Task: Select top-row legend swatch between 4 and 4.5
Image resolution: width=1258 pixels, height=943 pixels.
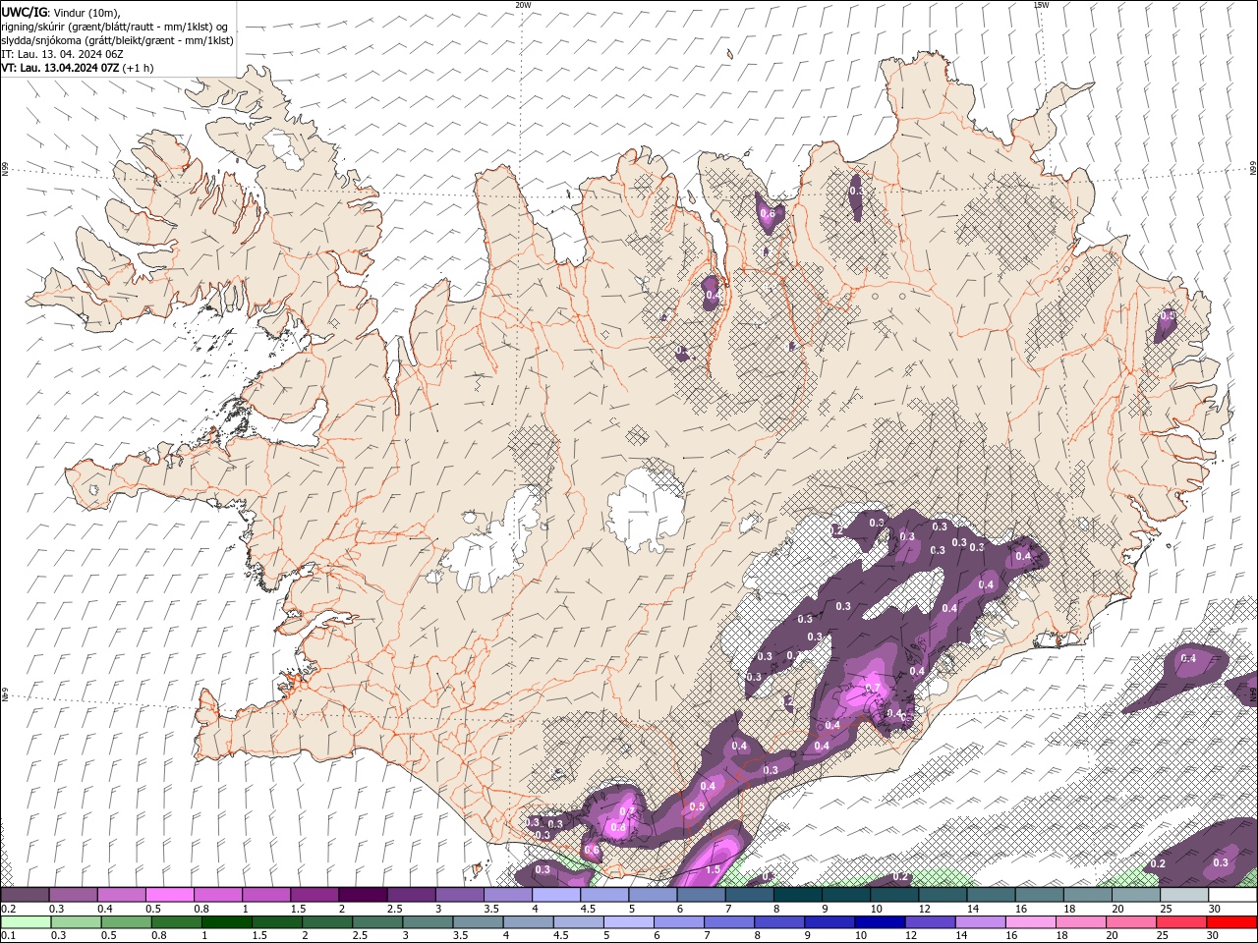Action: 556,895
